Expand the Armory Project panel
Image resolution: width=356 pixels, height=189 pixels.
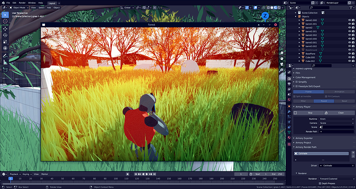(x=303, y=143)
